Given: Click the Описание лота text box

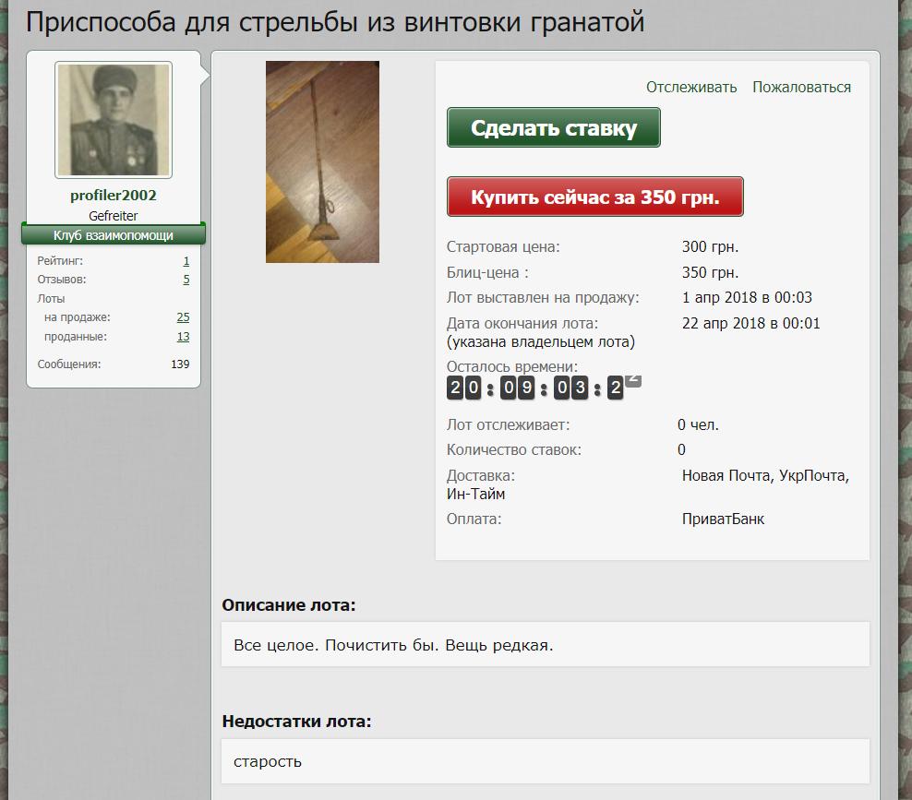Looking at the screenshot, I should pyautogui.click(x=545, y=645).
